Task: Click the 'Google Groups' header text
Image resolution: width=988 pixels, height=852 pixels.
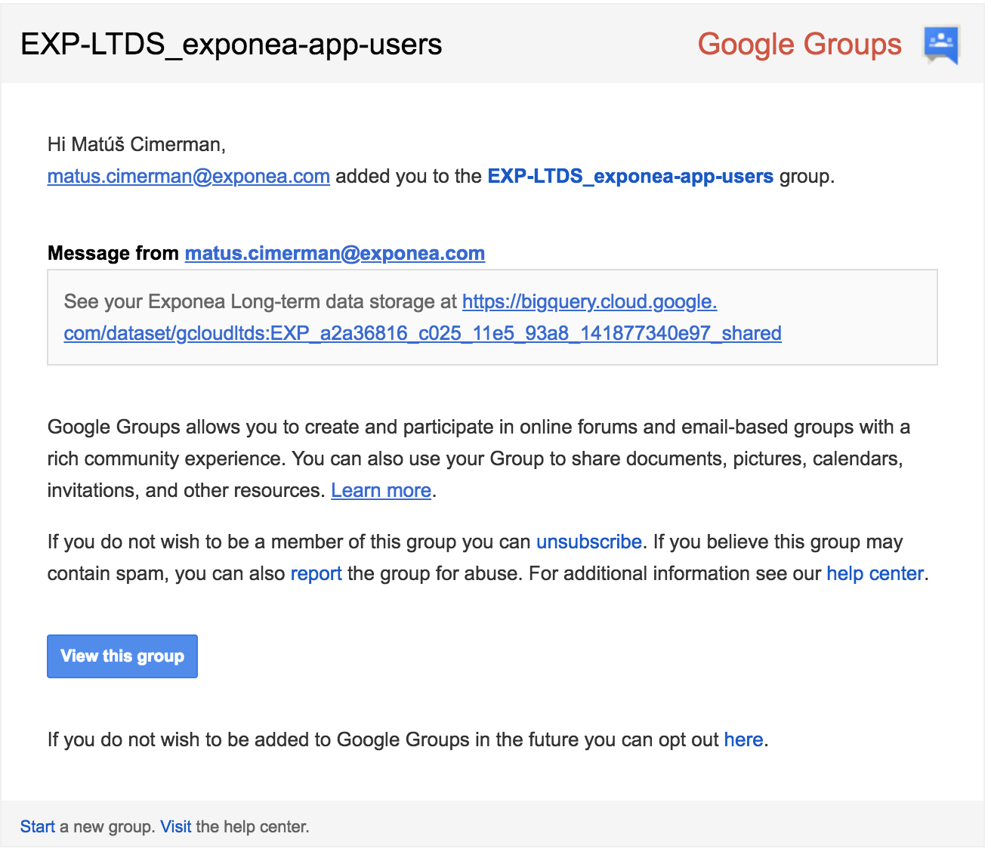Action: pyautogui.click(x=800, y=45)
